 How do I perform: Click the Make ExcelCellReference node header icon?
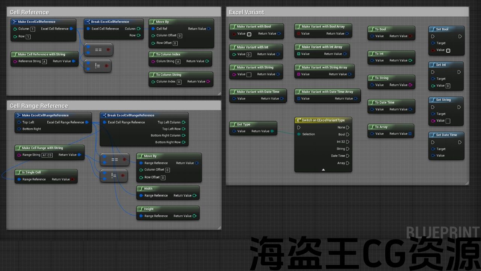click(14, 22)
